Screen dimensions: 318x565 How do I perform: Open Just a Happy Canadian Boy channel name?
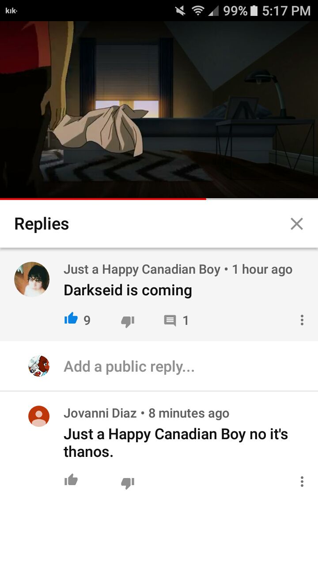point(142,269)
